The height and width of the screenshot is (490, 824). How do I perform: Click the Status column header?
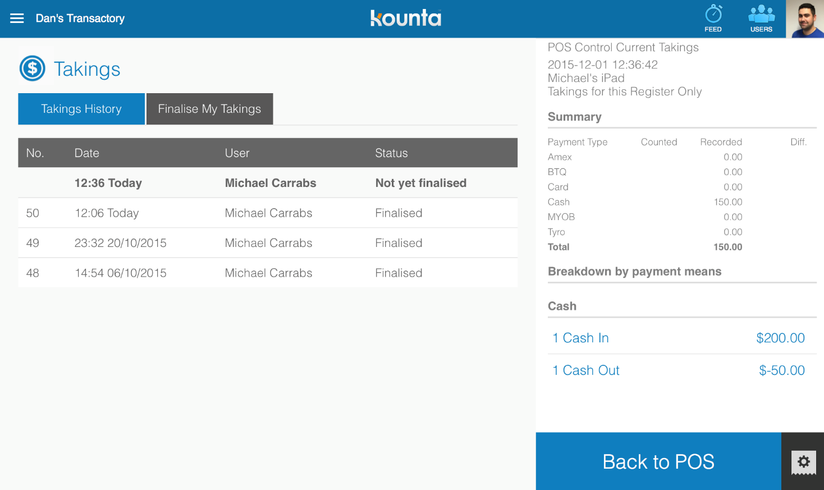(392, 153)
